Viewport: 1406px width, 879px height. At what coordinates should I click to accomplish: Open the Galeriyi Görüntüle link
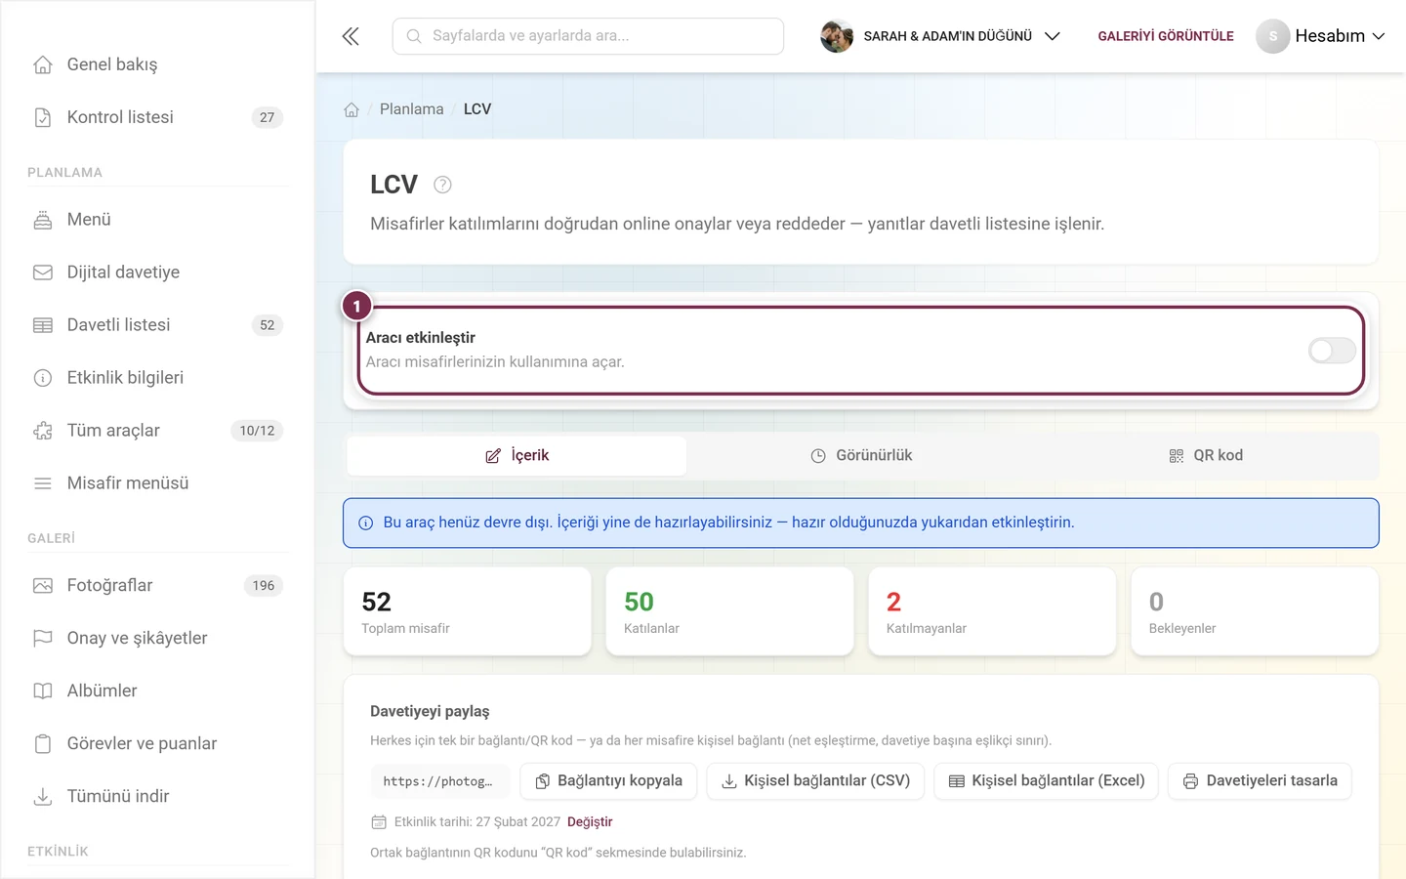(1166, 36)
